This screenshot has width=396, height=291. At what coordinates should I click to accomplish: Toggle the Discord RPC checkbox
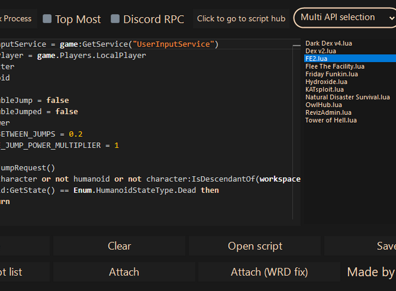click(x=115, y=19)
